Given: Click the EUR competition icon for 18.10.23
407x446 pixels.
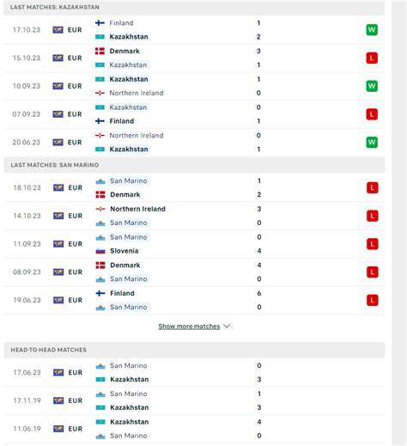Looking at the screenshot, I should (x=58, y=187).
